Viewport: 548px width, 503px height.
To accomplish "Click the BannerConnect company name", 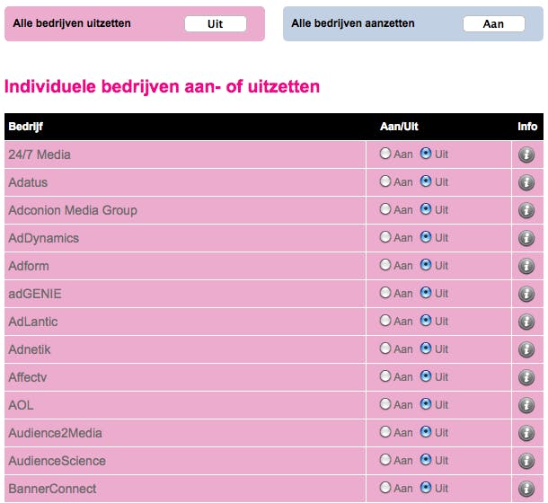I will (x=52, y=489).
